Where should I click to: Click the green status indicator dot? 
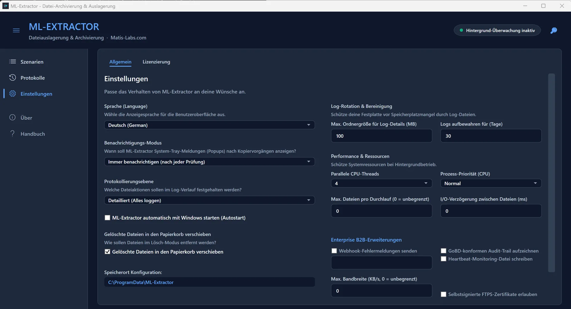(x=461, y=30)
